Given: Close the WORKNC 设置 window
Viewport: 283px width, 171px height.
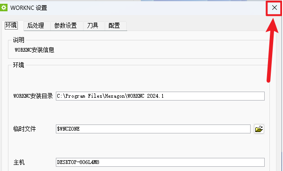Looking at the screenshot, I should pyautogui.click(x=275, y=8).
